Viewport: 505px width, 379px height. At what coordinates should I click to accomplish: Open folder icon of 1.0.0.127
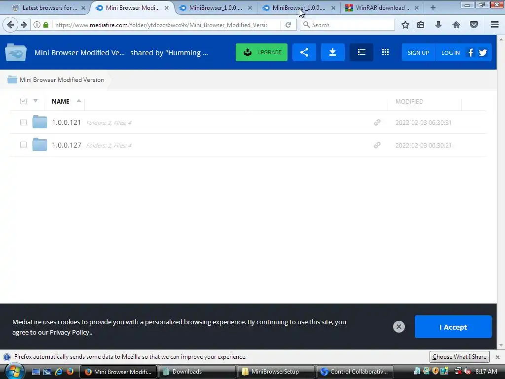(x=39, y=145)
